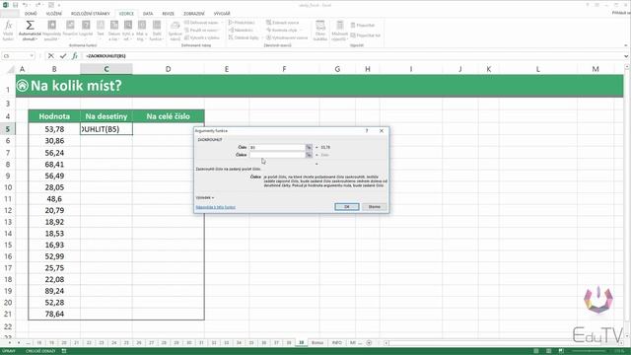631x355 pixels.
Task: Collapse dialog via Číslice range selector
Action: click(309, 155)
